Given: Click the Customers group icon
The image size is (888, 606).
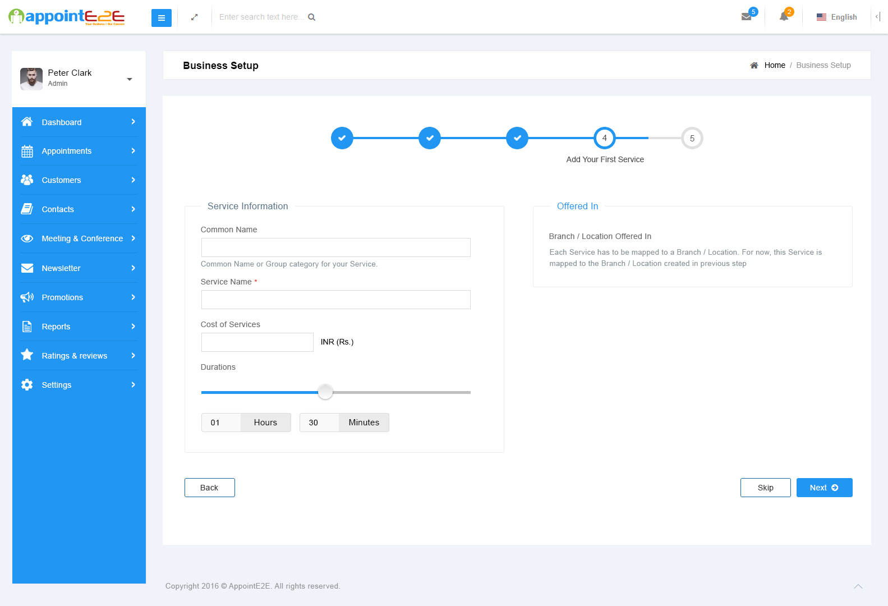Looking at the screenshot, I should pyautogui.click(x=27, y=180).
